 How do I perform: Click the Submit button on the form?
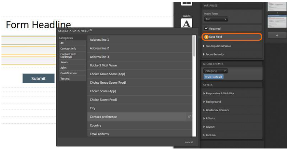click(x=39, y=78)
